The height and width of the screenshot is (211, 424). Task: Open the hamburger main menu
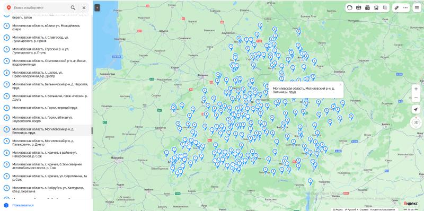point(417,7)
